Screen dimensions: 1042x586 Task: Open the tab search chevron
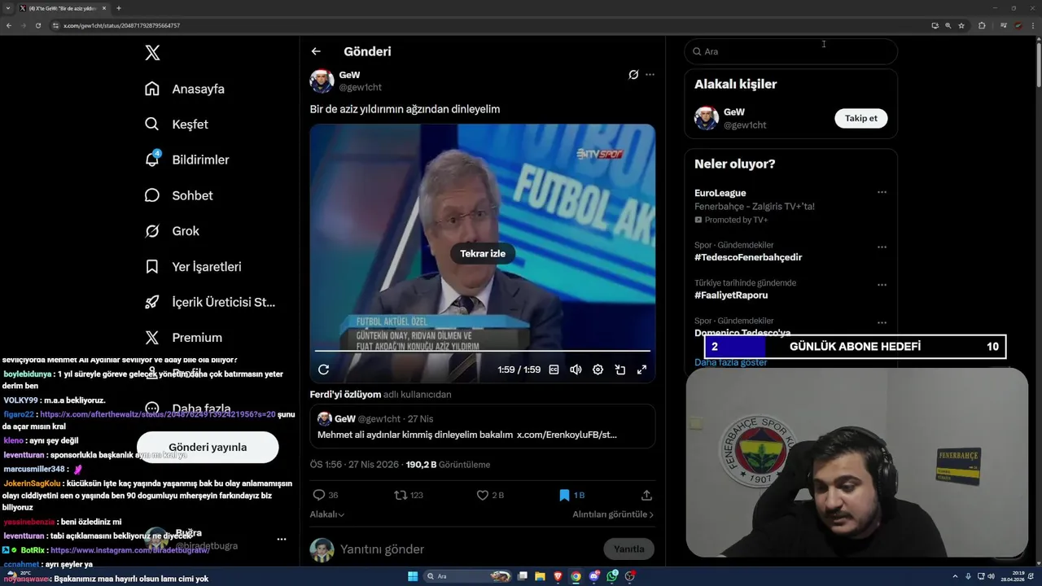click(x=7, y=8)
